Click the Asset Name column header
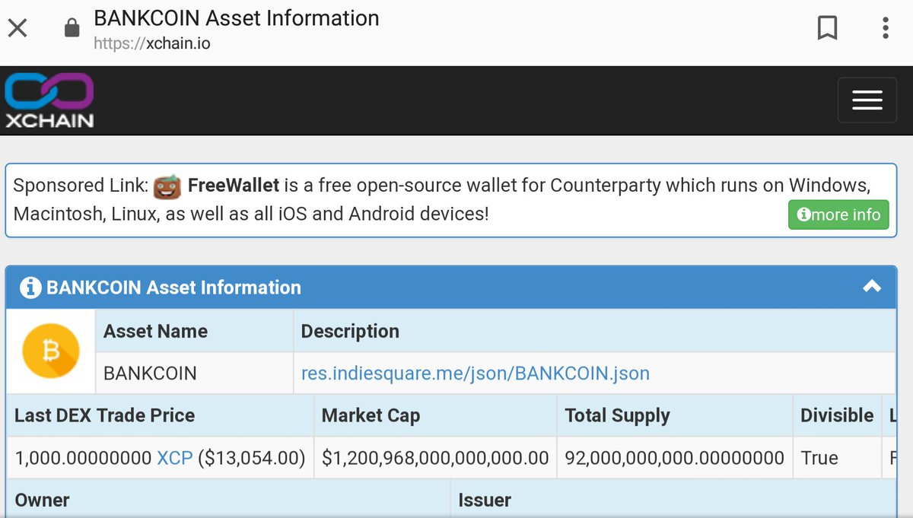 click(155, 331)
